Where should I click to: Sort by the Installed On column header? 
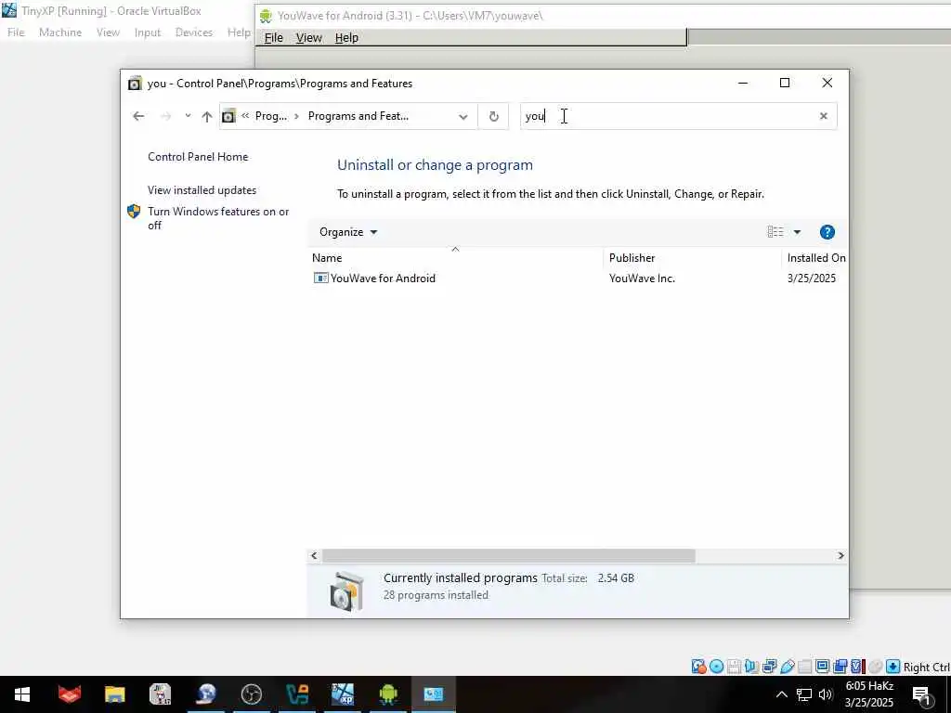815,258
